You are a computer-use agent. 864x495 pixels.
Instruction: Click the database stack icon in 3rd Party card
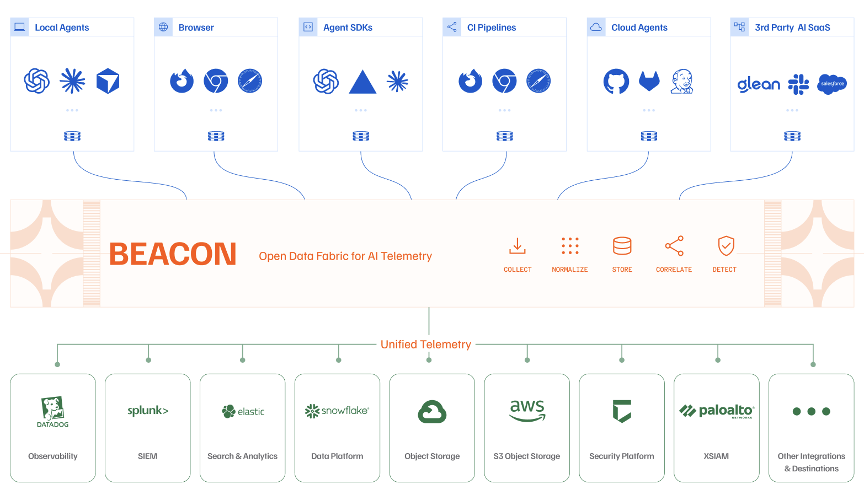[792, 136]
